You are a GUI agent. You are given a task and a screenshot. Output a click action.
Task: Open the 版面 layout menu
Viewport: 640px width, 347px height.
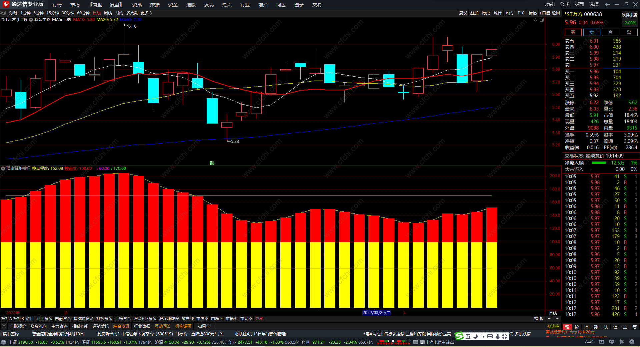click(579, 4)
